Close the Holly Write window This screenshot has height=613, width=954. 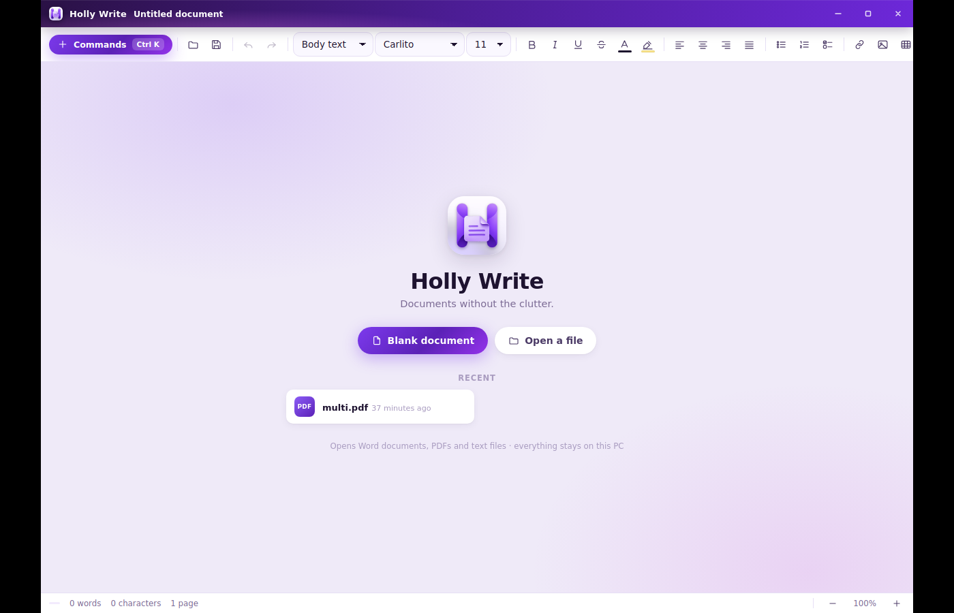coord(898,14)
